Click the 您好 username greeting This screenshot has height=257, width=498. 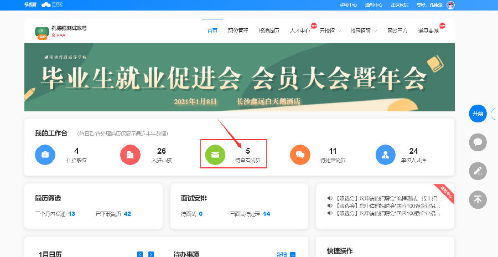click(429, 5)
